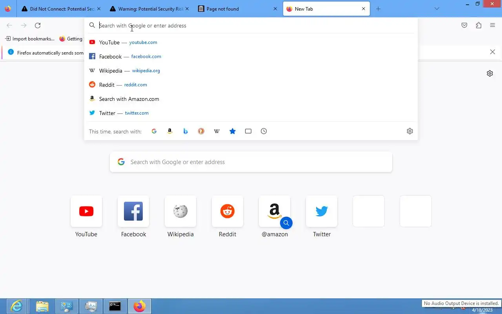Screen dimensions: 502x314
Task: Search this time with Wikipedia
Action: (217, 131)
